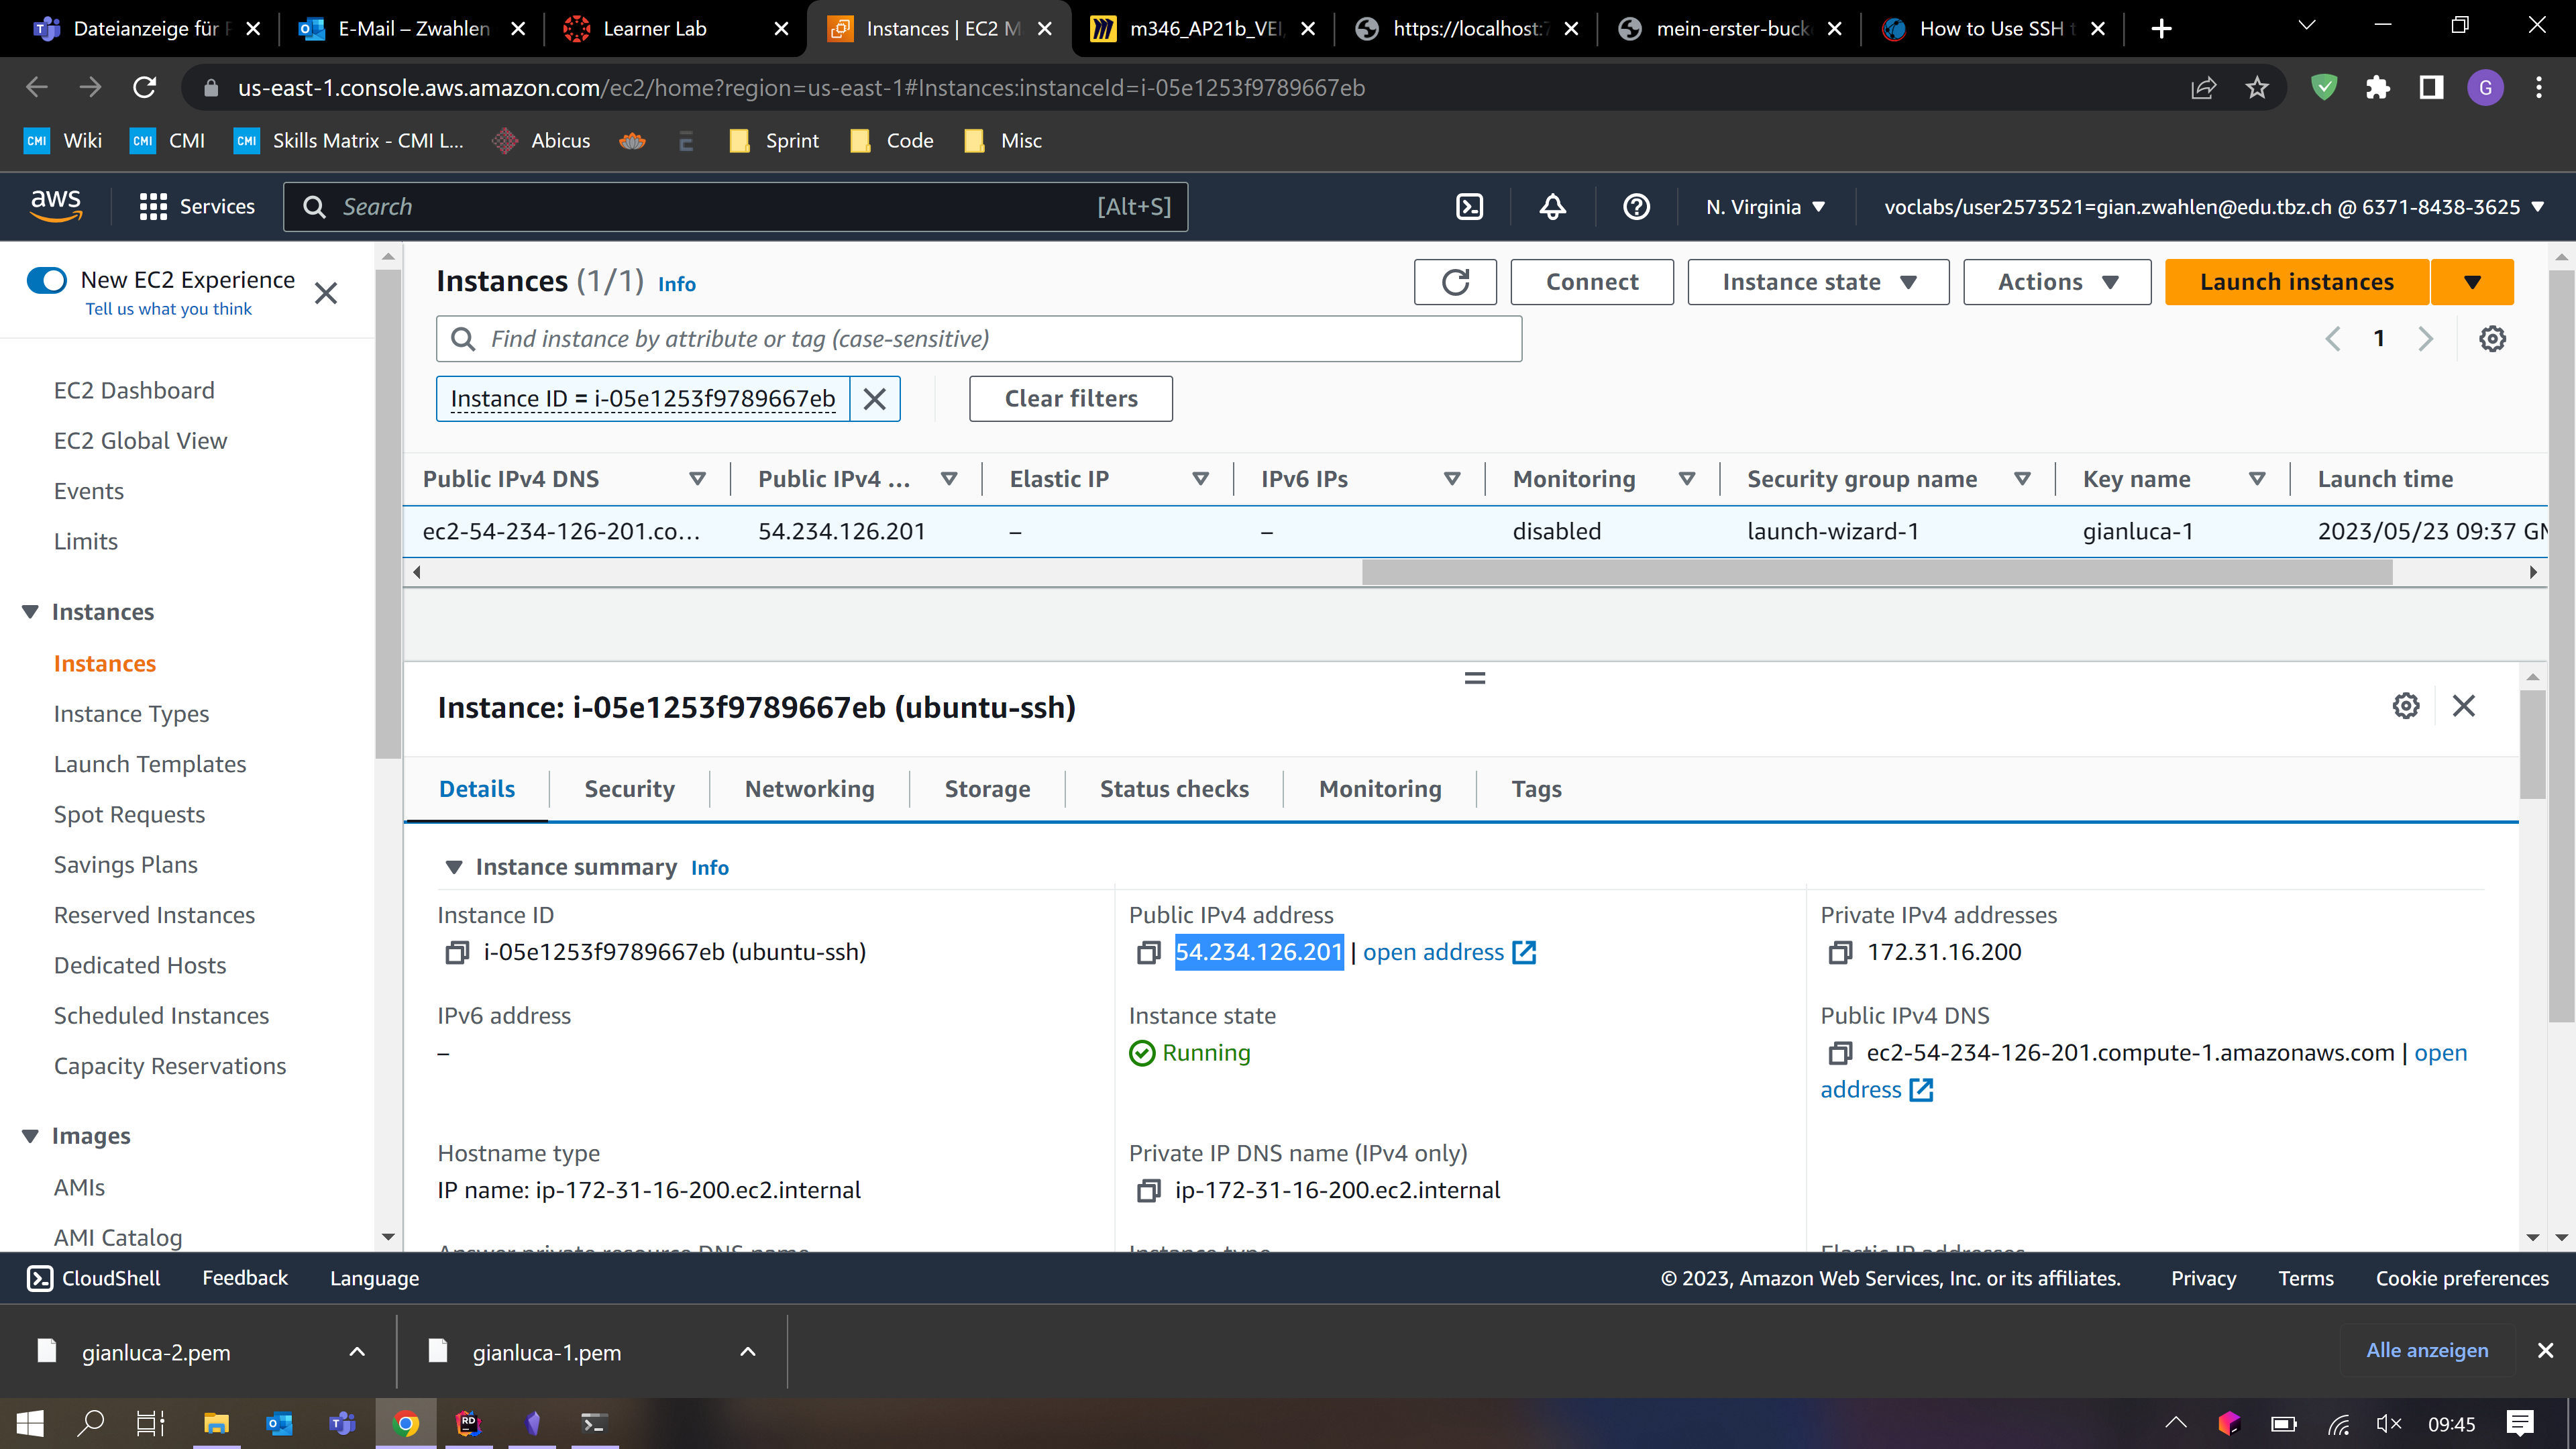Open the AWS CloudShell icon in top bar
The height and width of the screenshot is (1449, 2576).
[x=1469, y=207]
